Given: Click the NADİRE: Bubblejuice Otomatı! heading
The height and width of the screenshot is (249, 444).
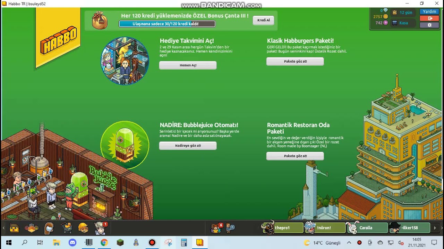Looking at the screenshot, I should 199,125.
